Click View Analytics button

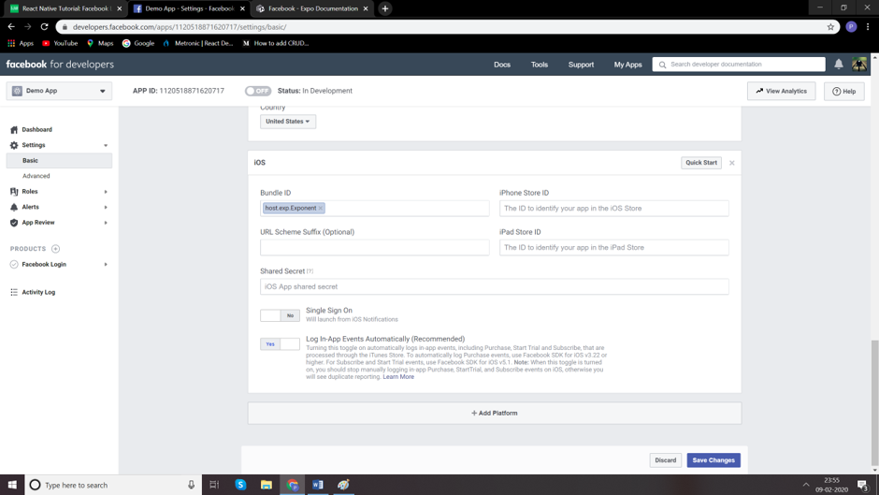click(x=781, y=91)
